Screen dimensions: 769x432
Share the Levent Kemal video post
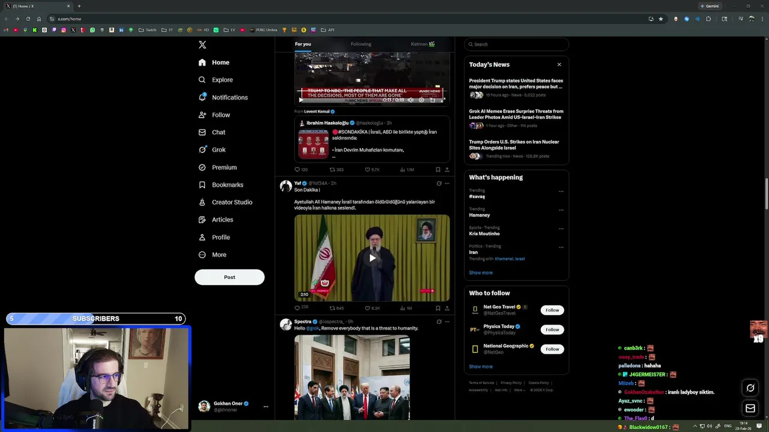[x=446, y=170]
